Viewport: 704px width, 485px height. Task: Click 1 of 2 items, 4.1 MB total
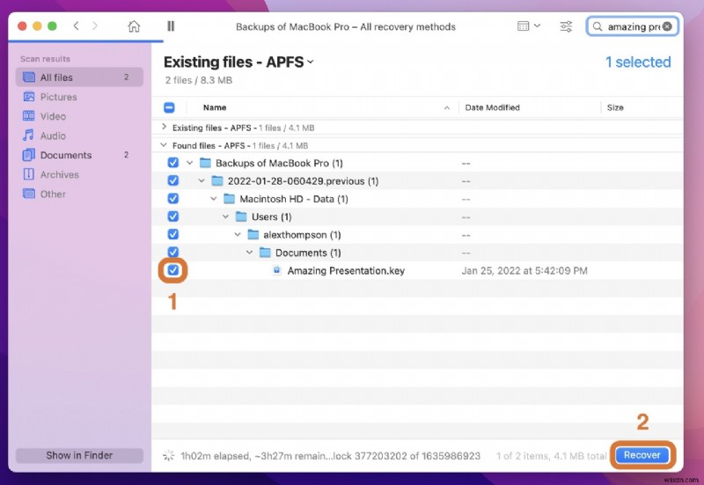click(551, 456)
